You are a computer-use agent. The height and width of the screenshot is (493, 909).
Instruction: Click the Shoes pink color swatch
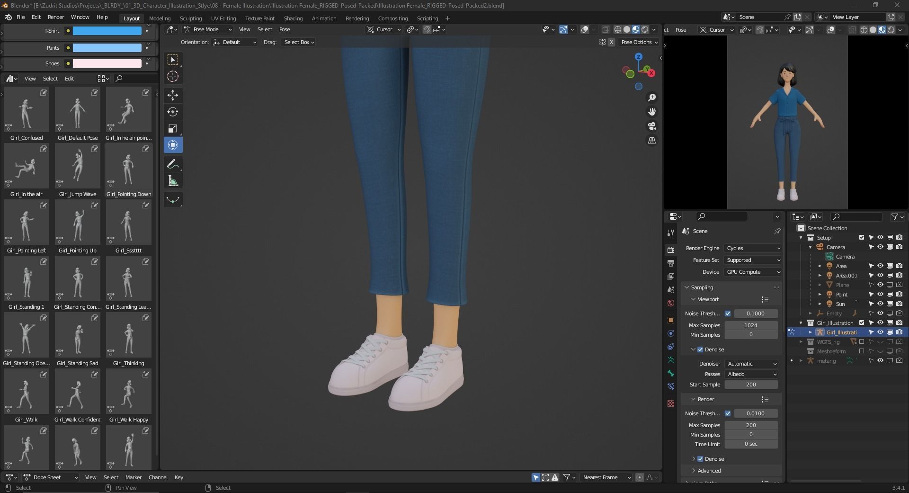(x=107, y=63)
